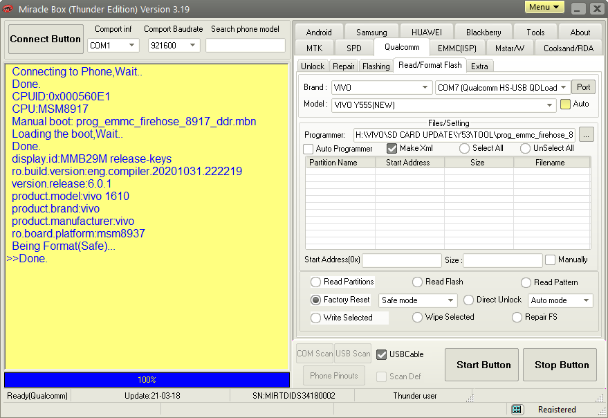The width and height of the screenshot is (608, 418).
Task: Click the Programmer file path field
Action: coord(464,135)
